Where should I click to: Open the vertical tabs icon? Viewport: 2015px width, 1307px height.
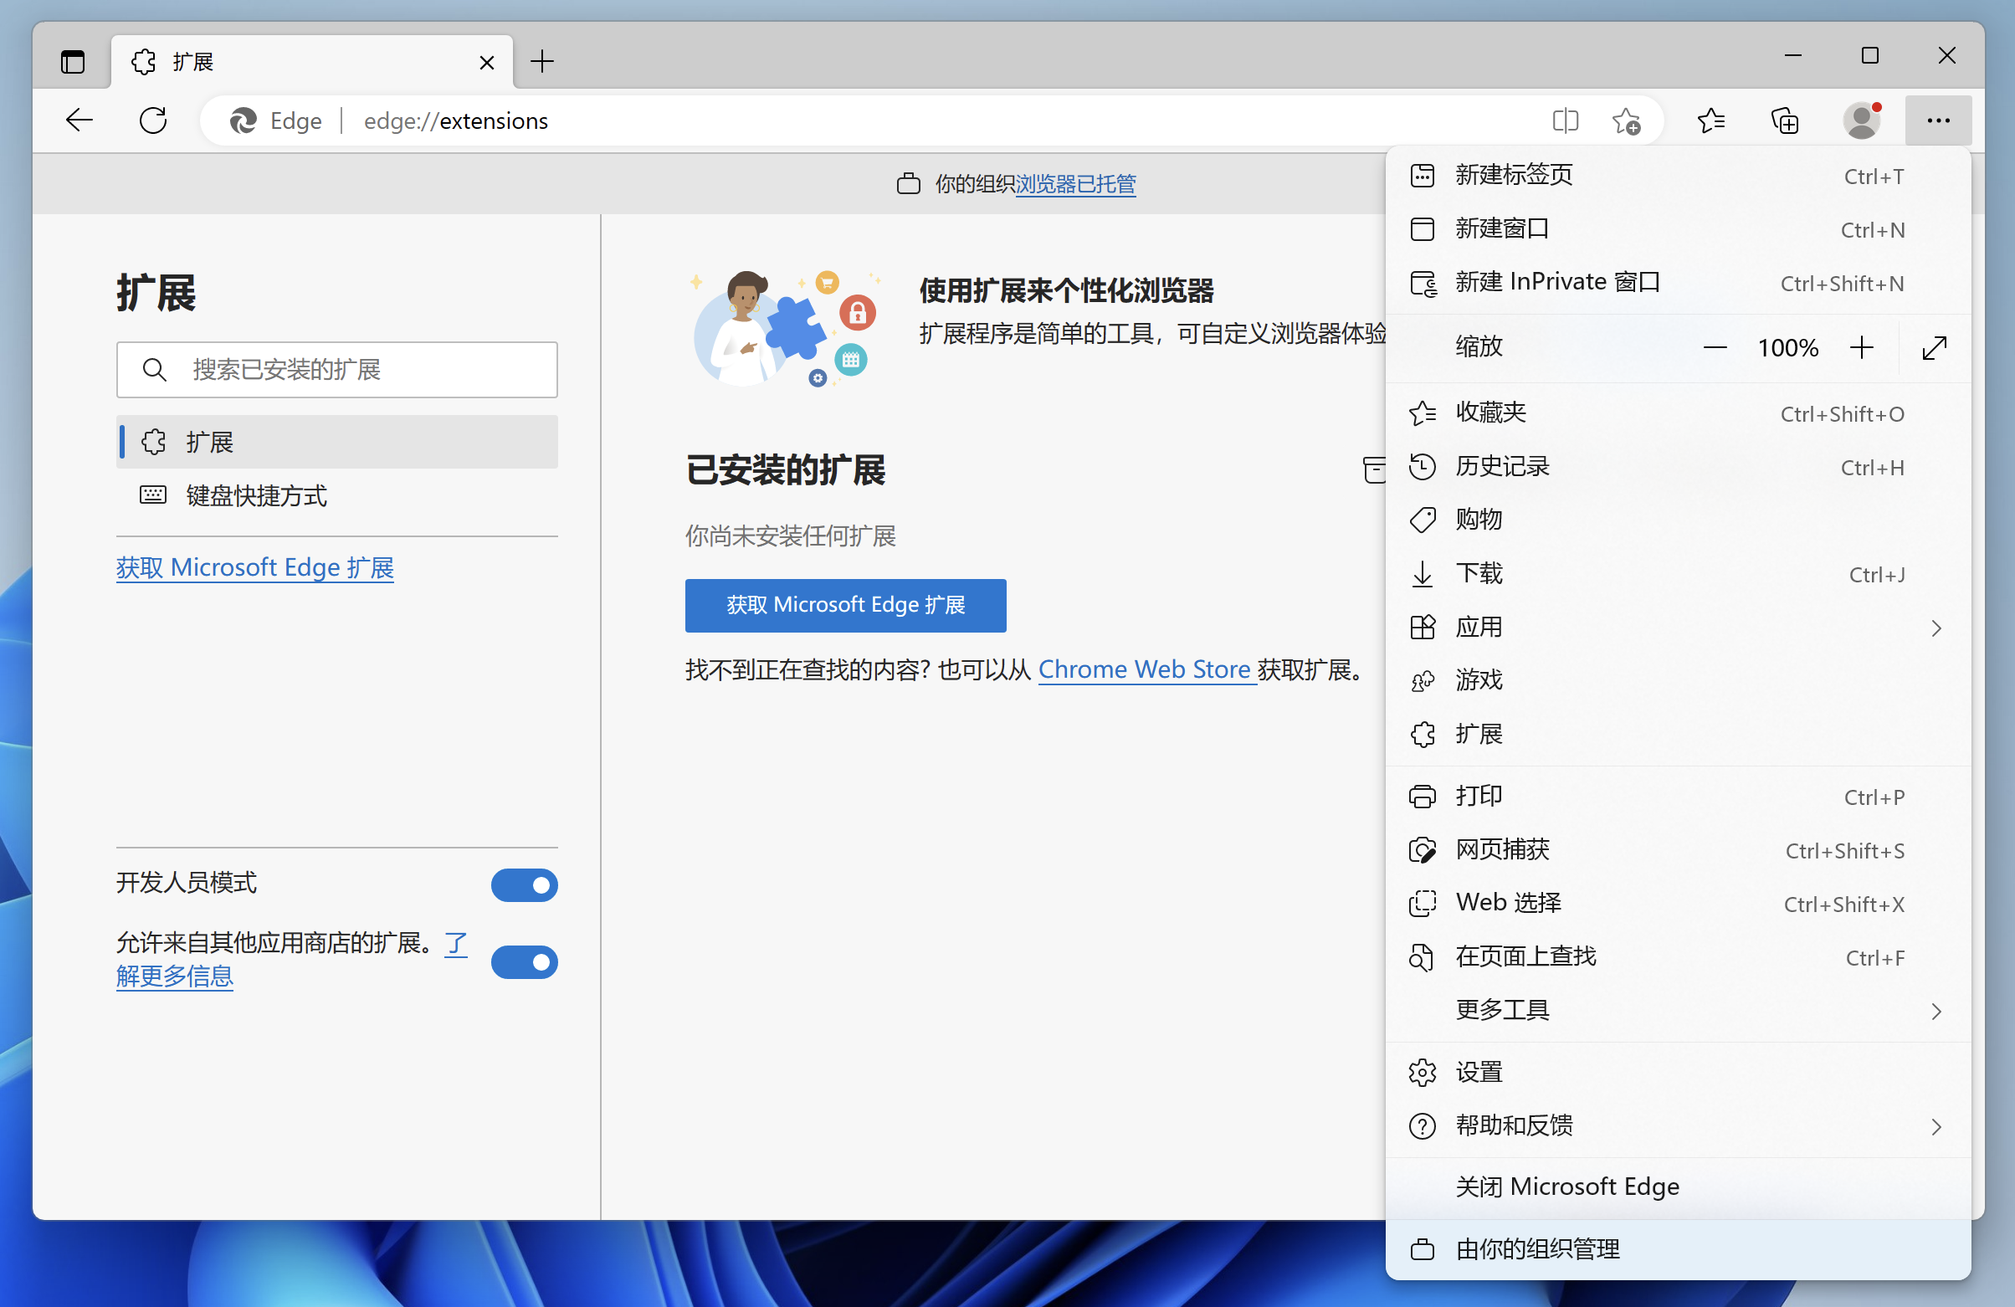point(73,62)
